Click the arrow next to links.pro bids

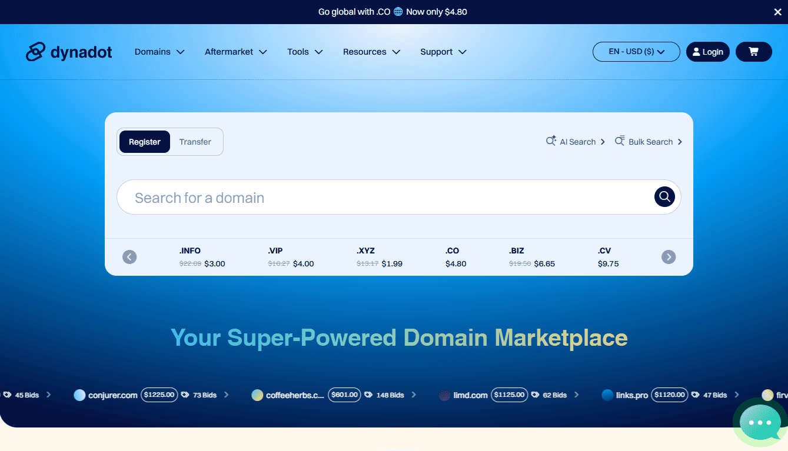(x=738, y=395)
